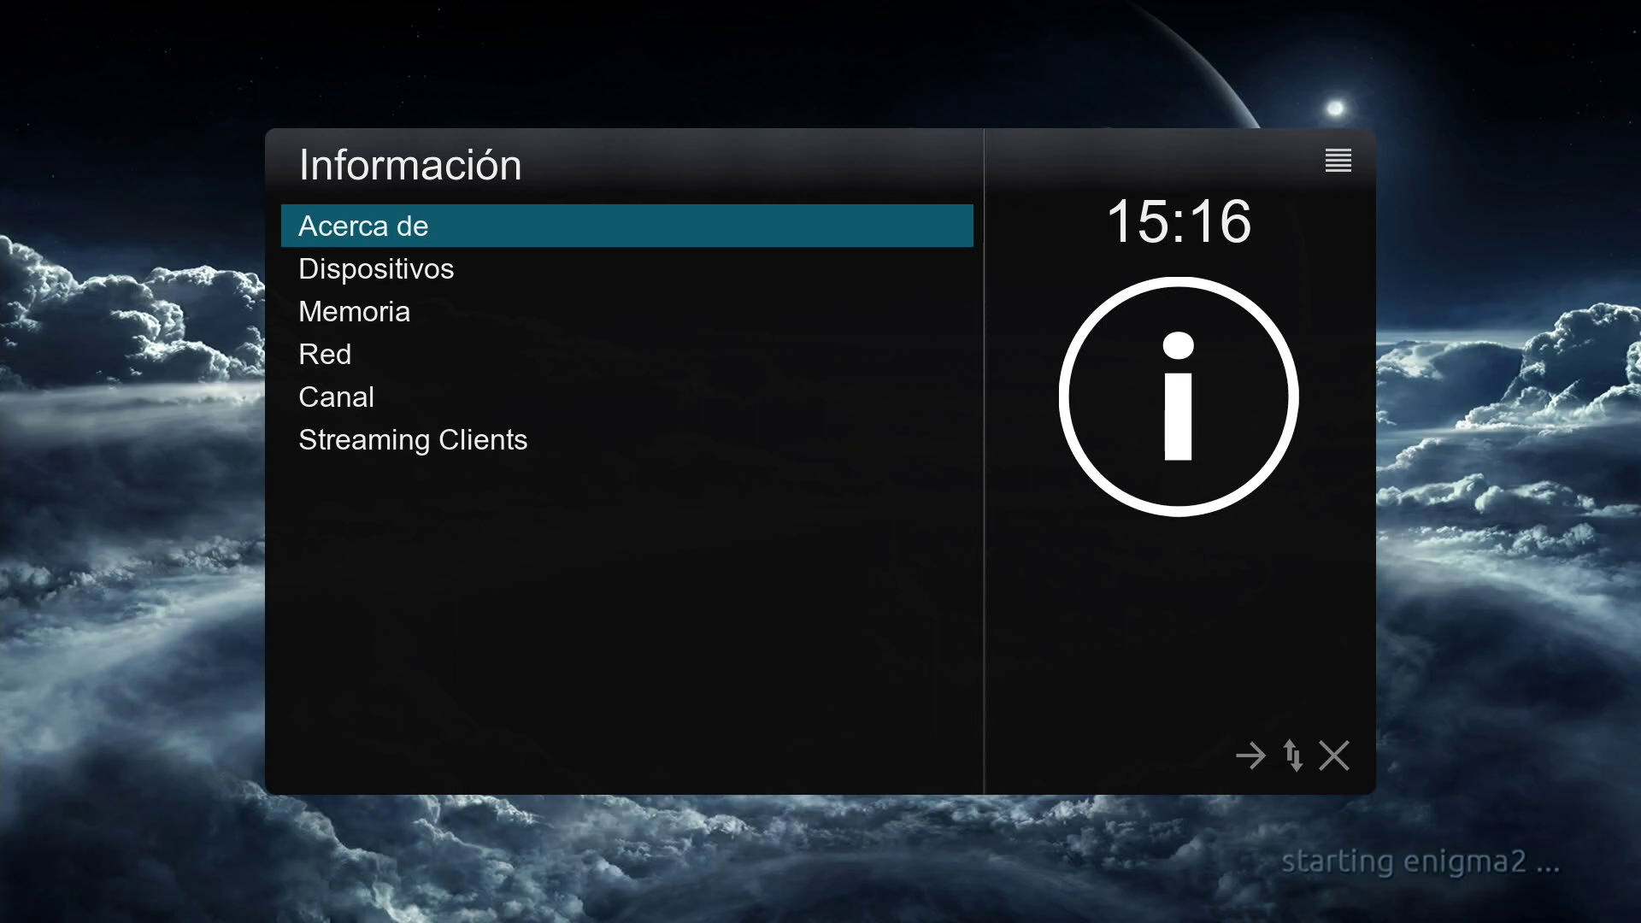Click the 15:16 clock display
1641x923 pixels.
pos(1179,221)
